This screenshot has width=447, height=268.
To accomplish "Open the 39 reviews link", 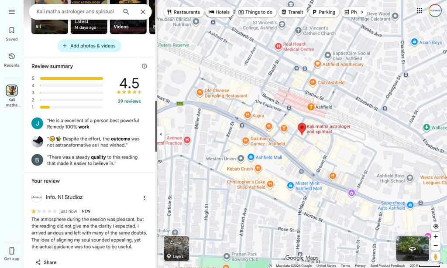I will 129,101.
